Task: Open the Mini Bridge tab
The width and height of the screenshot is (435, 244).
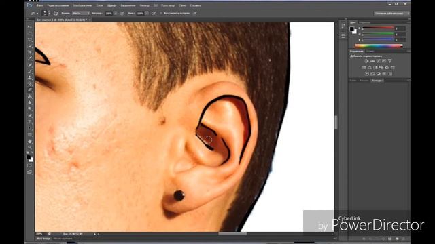Action: click(x=43, y=239)
